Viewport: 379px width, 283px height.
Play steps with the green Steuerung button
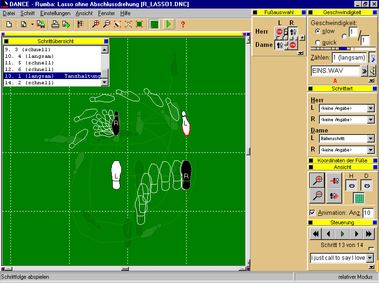[x=342, y=234]
